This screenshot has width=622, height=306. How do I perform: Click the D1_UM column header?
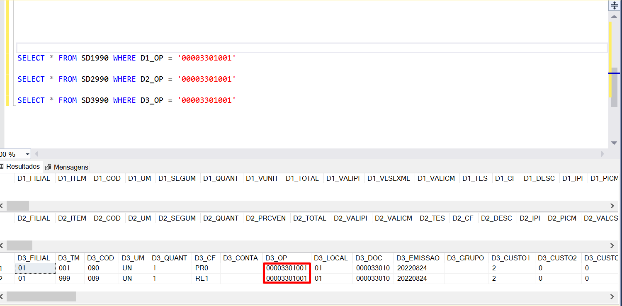pyautogui.click(x=140, y=178)
